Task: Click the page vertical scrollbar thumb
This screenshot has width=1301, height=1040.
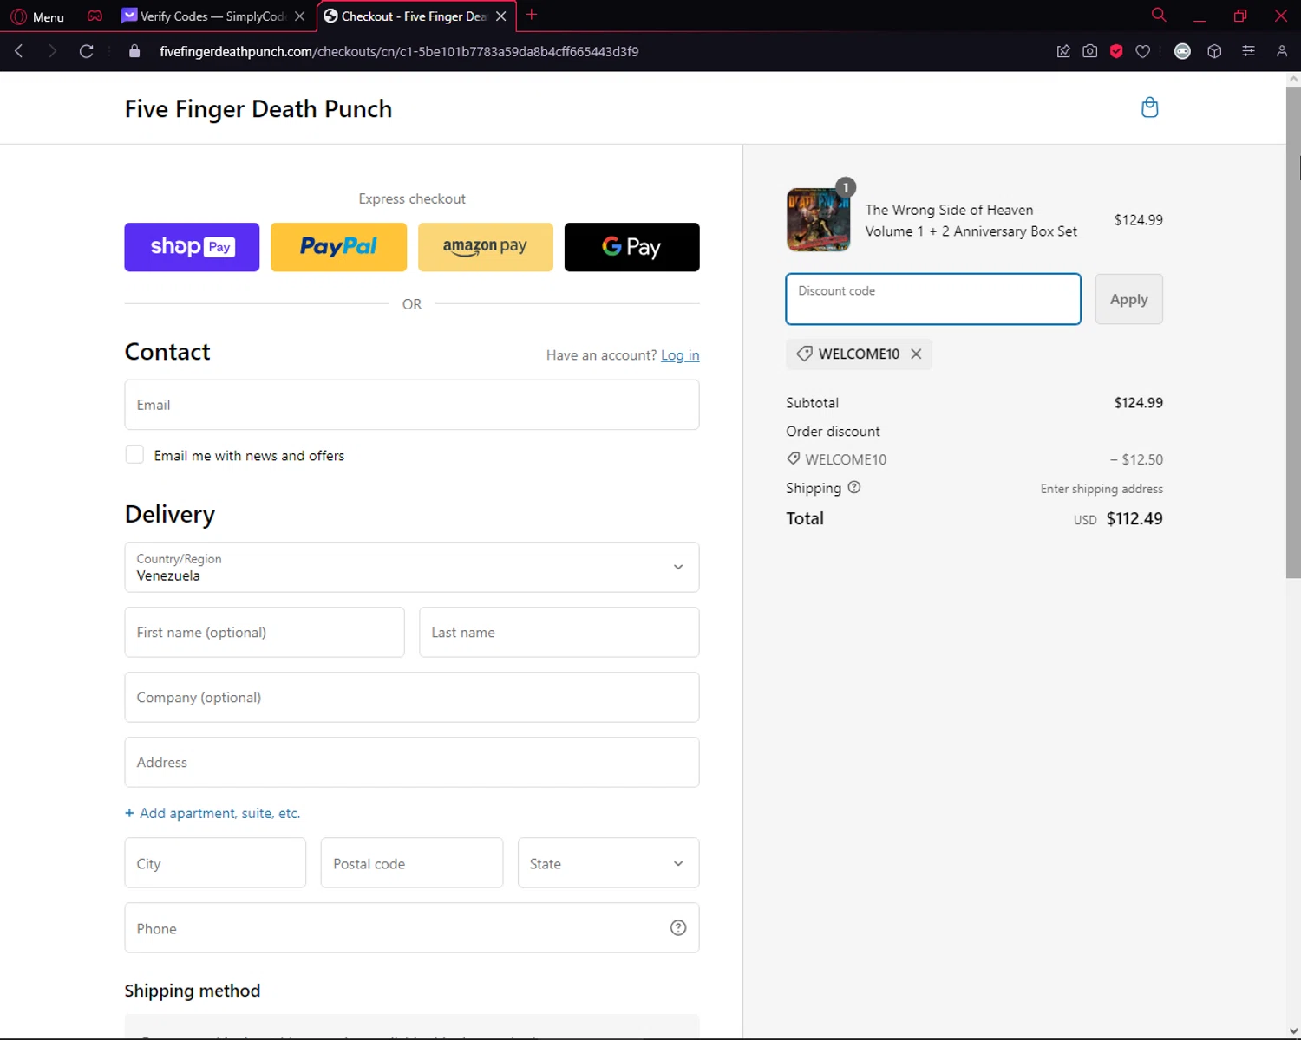Action: [1293, 332]
